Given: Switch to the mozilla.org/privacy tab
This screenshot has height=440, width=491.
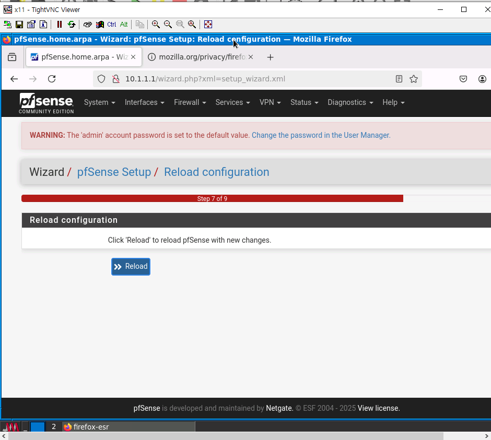Looking at the screenshot, I should [x=201, y=57].
